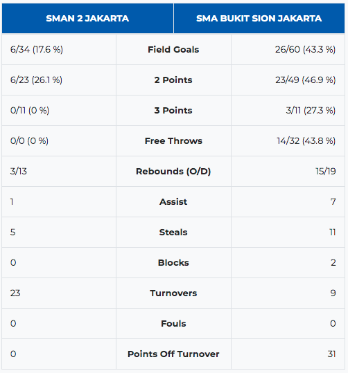Click the Turnovers row label
348x373 pixels.
click(x=173, y=293)
